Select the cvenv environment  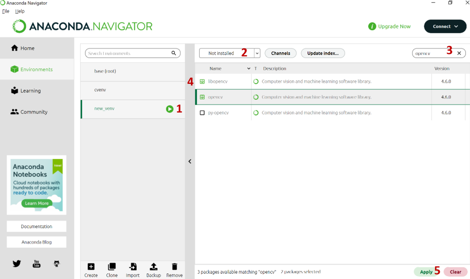tap(133, 90)
